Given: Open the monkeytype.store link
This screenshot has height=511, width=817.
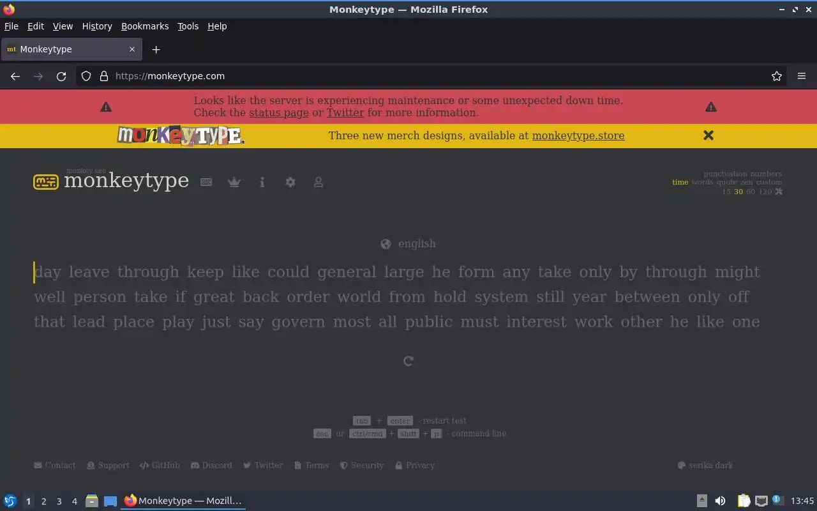Looking at the screenshot, I should tap(578, 135).
